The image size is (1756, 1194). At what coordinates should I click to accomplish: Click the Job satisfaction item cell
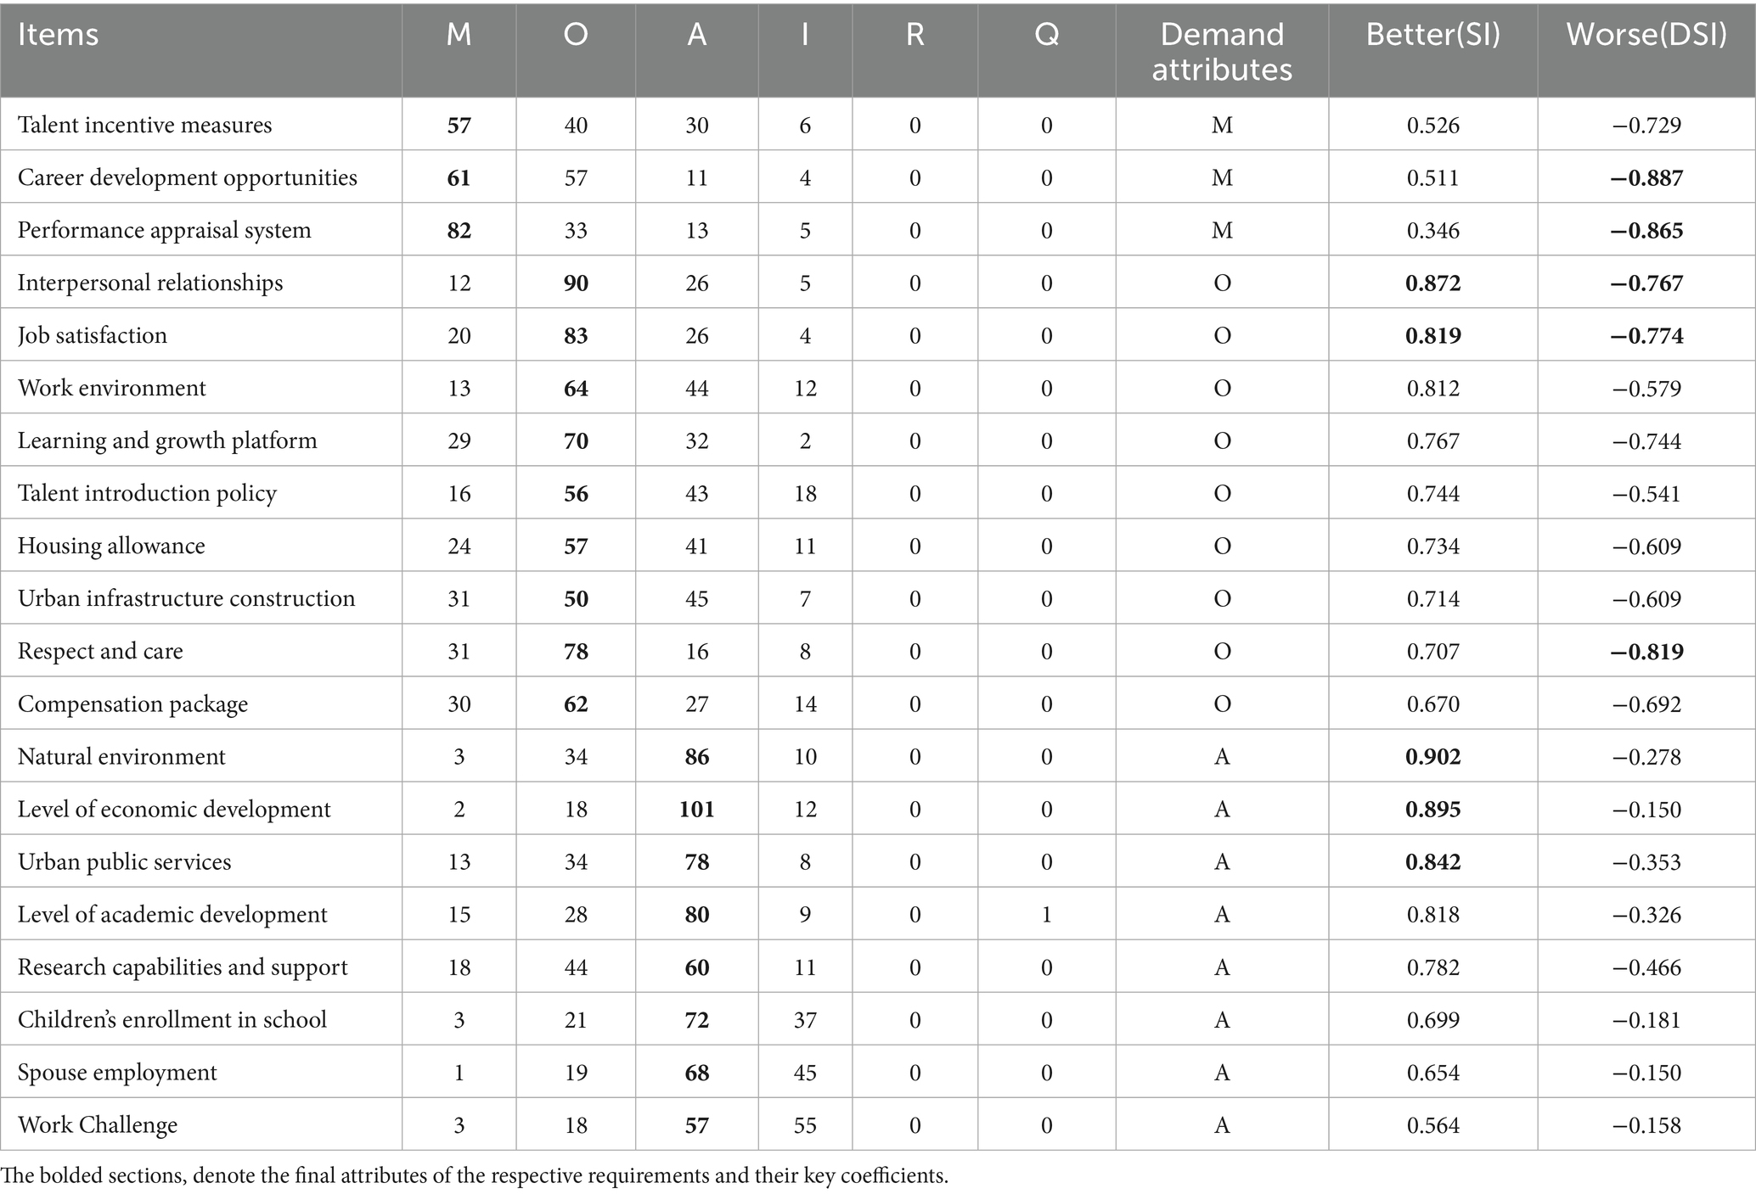coord(93,336)
